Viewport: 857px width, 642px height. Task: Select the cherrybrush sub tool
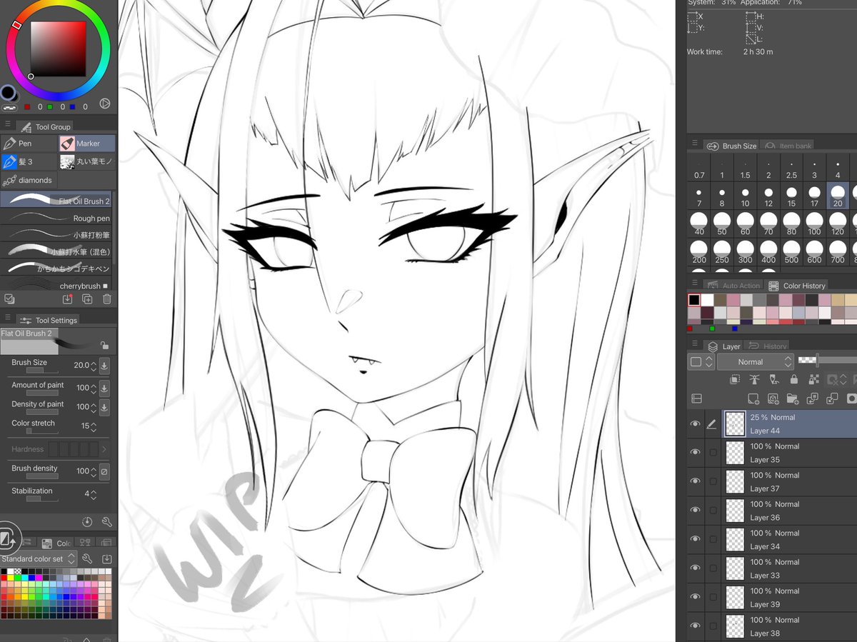[56, 286]
